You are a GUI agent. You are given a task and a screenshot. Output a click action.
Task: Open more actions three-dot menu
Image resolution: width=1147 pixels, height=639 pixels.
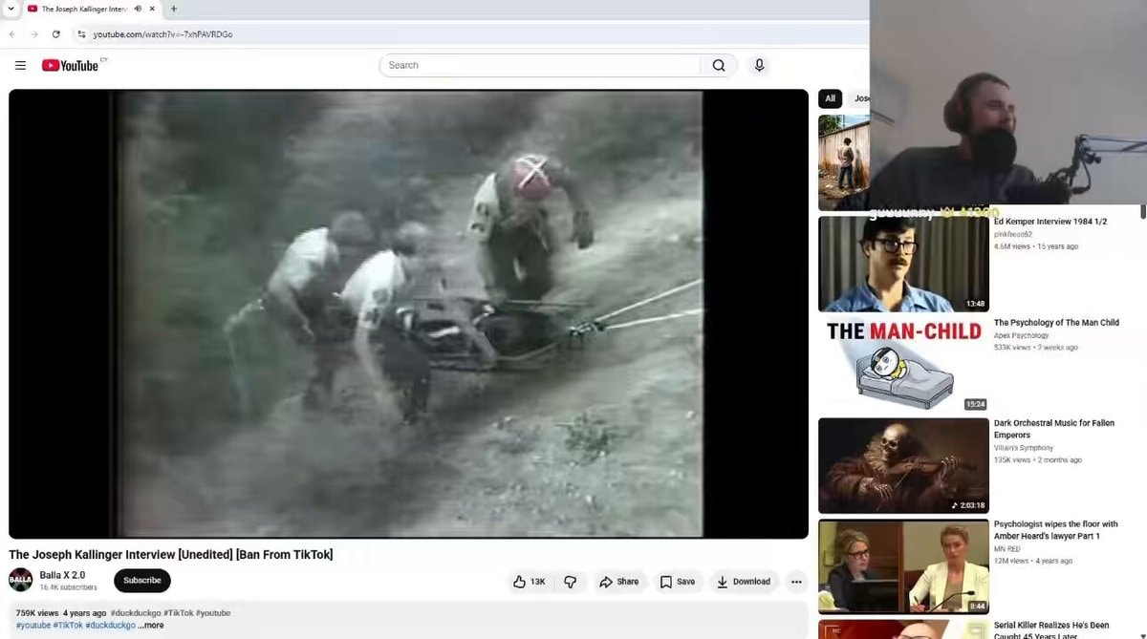(796, 582)
